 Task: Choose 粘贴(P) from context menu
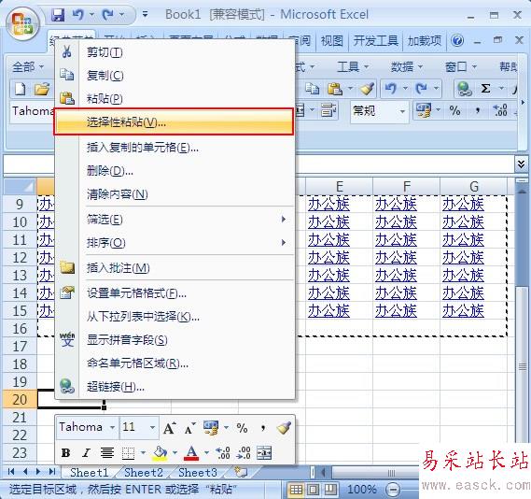[x=175, y=99]
